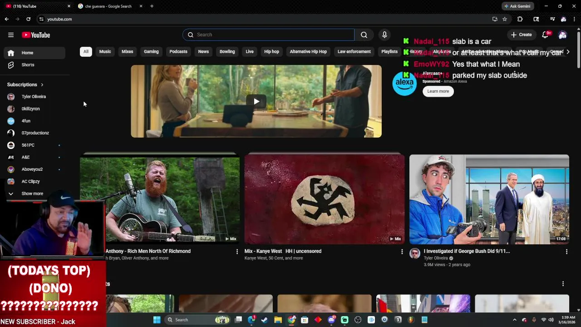Open 4fun subscription channel
Viewport: 581px width, 327px height.
click(34, 121)
